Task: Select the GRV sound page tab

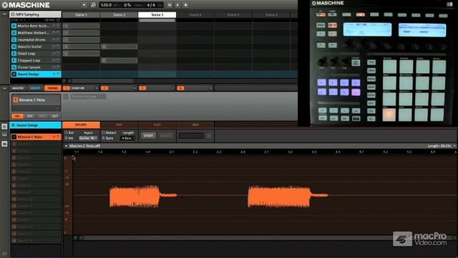Action: [x=30, y=116]
